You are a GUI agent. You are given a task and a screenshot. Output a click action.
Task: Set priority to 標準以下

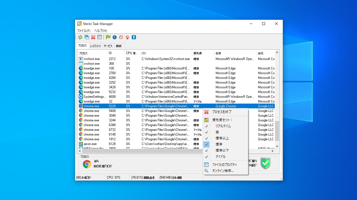[x=225, y=151]
